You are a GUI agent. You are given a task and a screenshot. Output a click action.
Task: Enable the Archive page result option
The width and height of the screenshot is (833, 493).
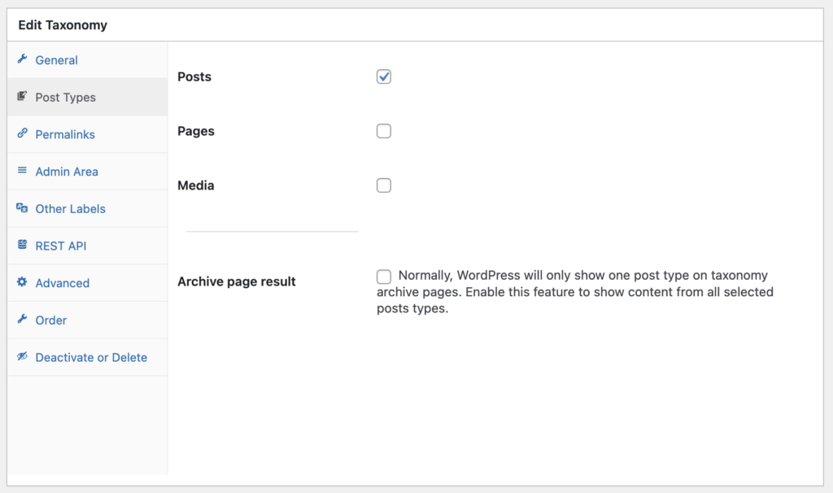pyautogui.click(x=383, y=276)
